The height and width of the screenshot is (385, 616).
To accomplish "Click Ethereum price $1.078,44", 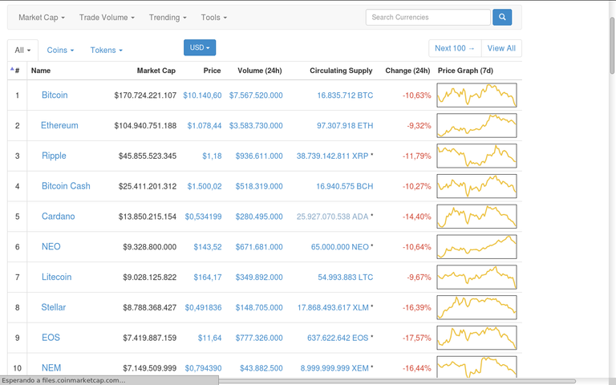I will 205,125.
